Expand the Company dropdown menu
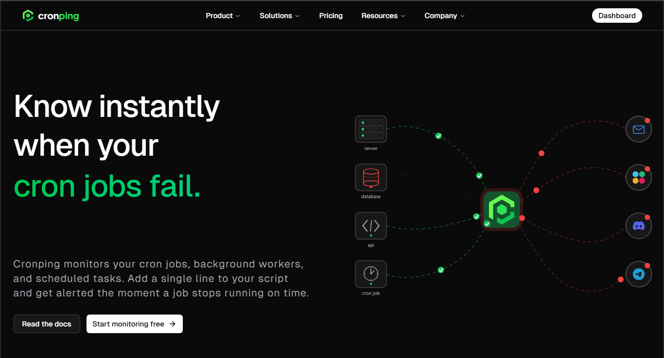The image size is (664, 358). (x=444, y=16)
